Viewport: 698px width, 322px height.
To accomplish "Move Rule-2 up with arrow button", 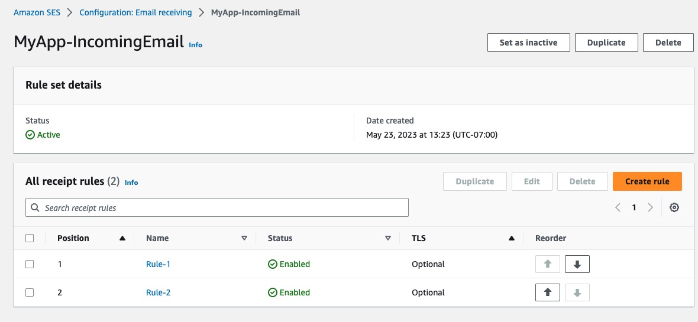I will coord(548,292).
